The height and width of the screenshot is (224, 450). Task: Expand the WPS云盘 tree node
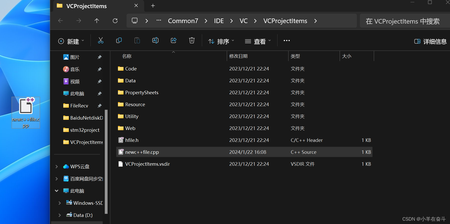(57, 166)
